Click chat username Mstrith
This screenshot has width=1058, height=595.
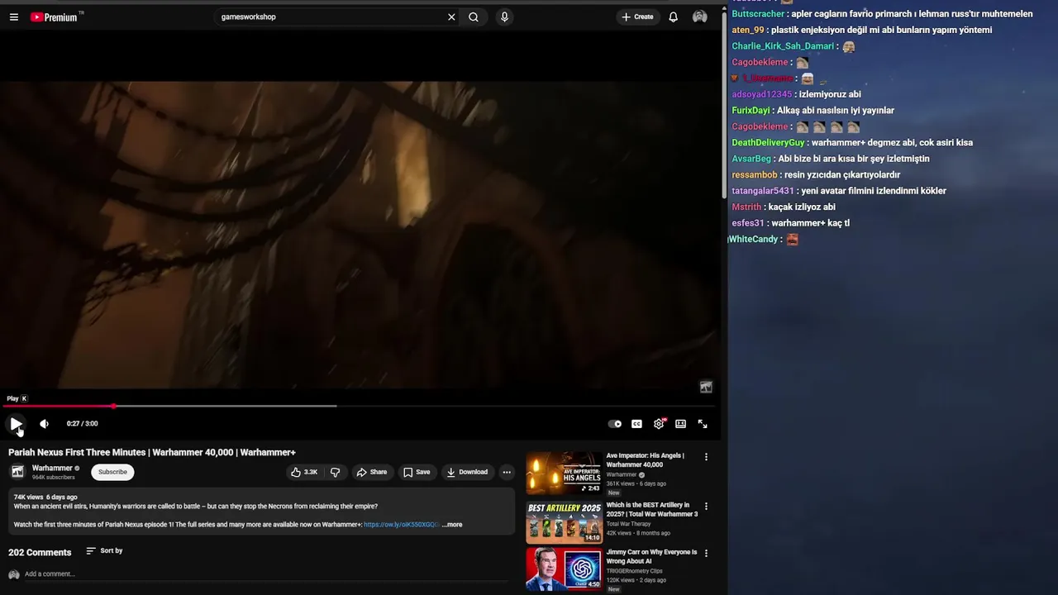click(x=746, y=207)
